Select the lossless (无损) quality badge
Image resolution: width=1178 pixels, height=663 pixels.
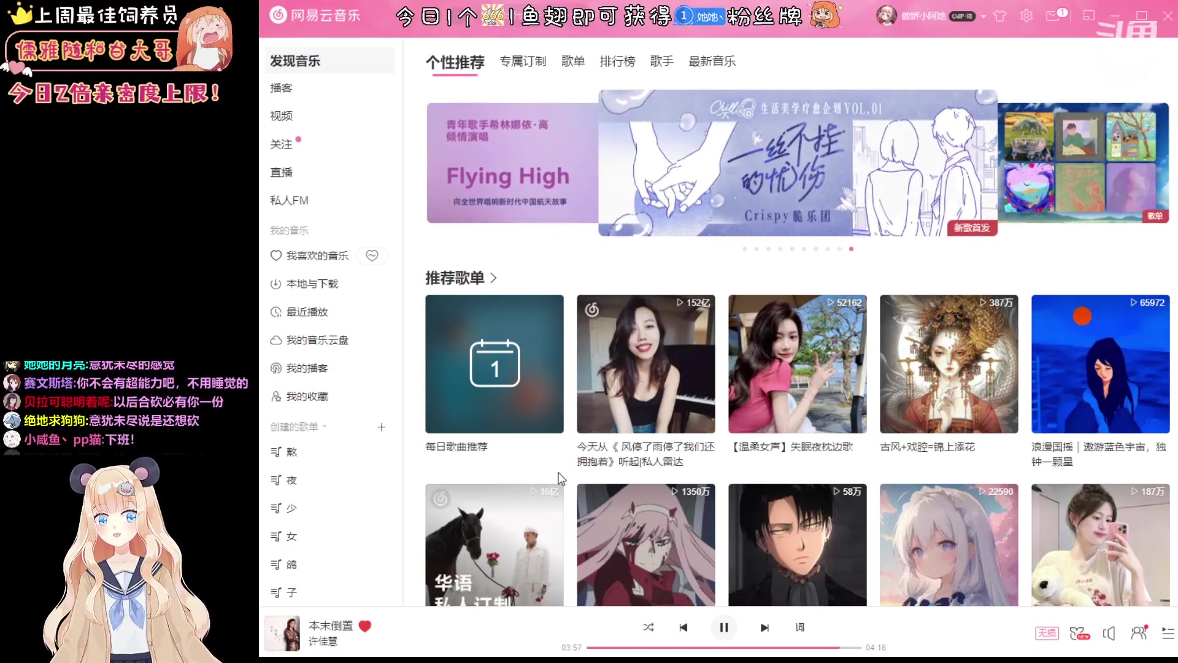[x=1047, y=633]
